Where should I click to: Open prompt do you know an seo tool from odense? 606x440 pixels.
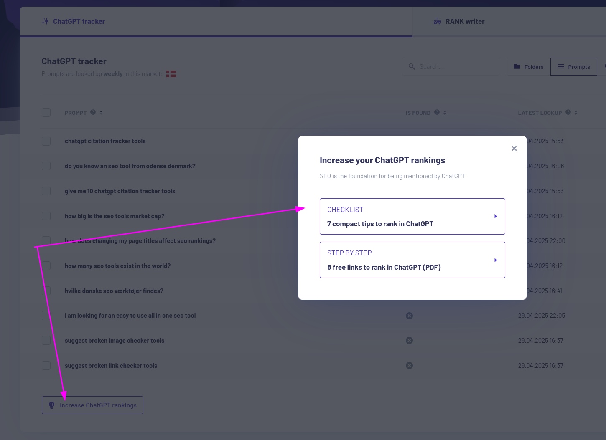tap(130, 166)
